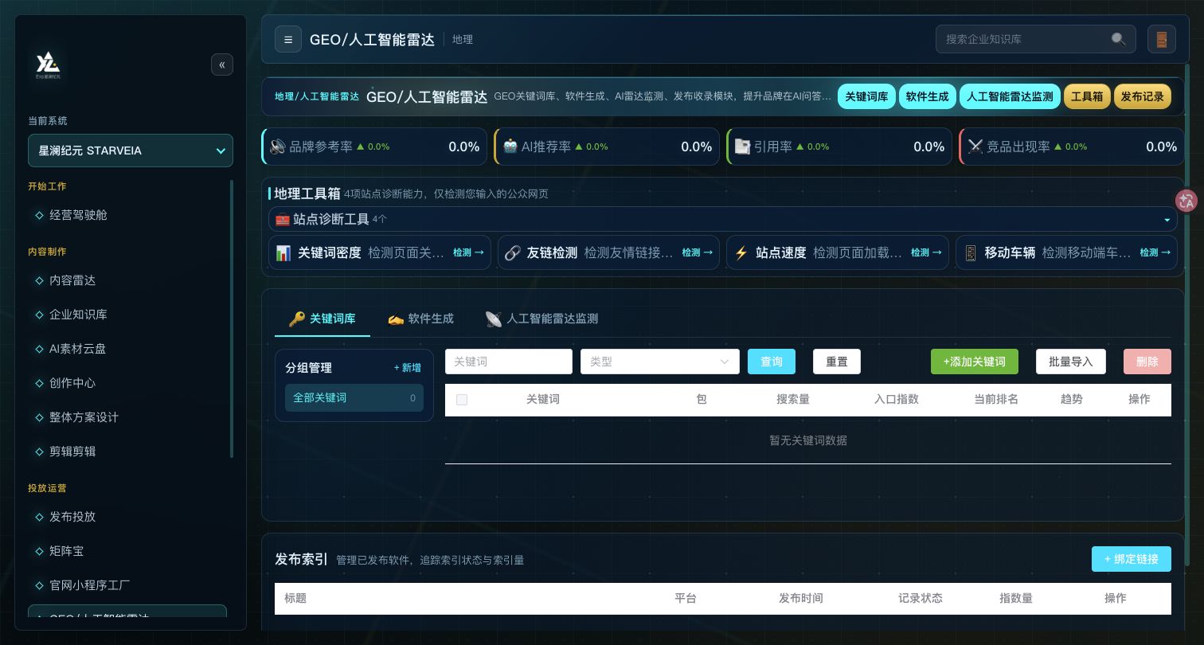This screenshot has width=1204, height=645.
Task: Click the 人工智能雷达监测 header pill button
Action: [1010, 96]
